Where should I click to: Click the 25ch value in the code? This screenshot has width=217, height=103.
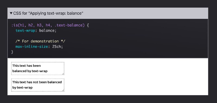56,47
